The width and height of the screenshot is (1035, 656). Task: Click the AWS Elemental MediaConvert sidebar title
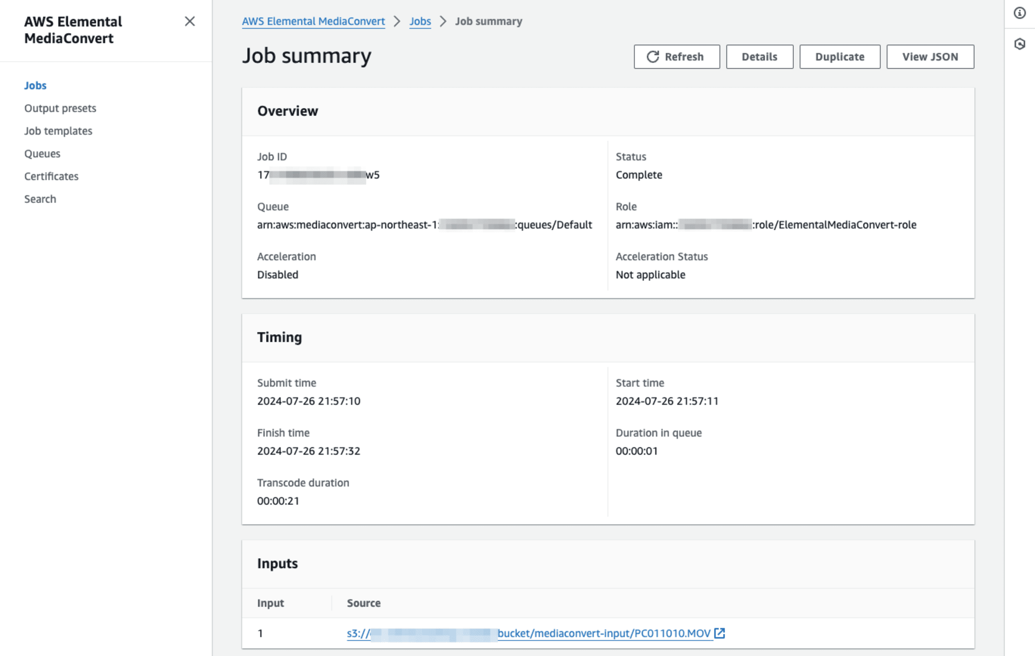[x=73, y=30]
